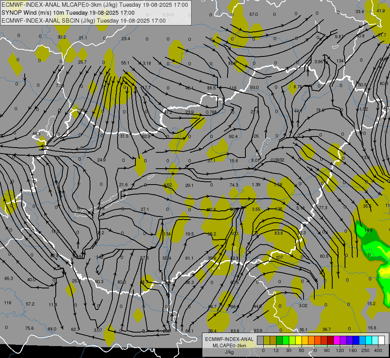Click the legend label 'MLCAPE0-3km'

pos(229,346)
